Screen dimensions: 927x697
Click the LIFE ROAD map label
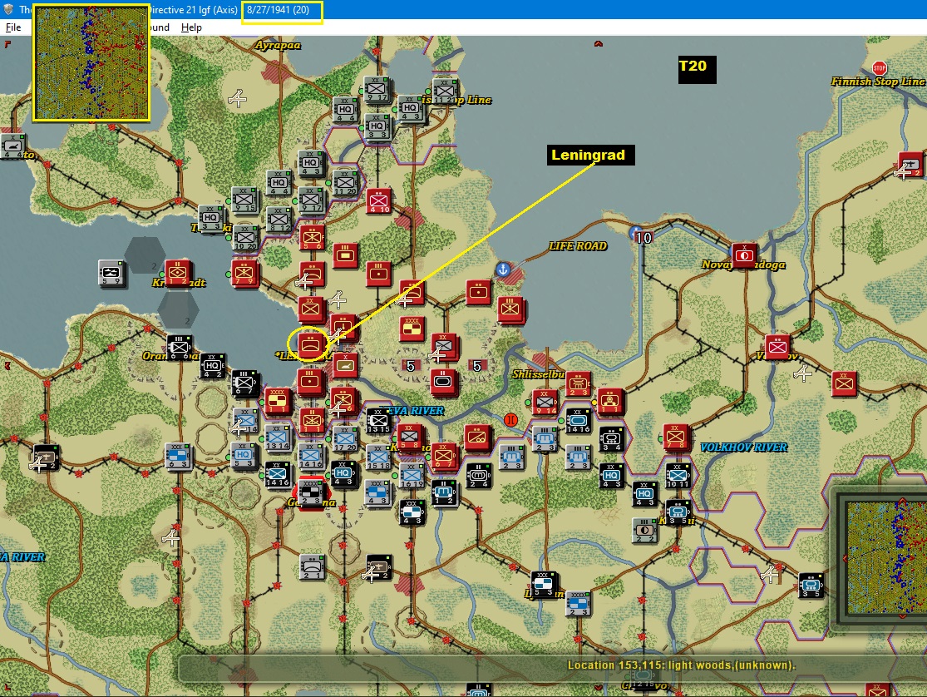[578, 246]
